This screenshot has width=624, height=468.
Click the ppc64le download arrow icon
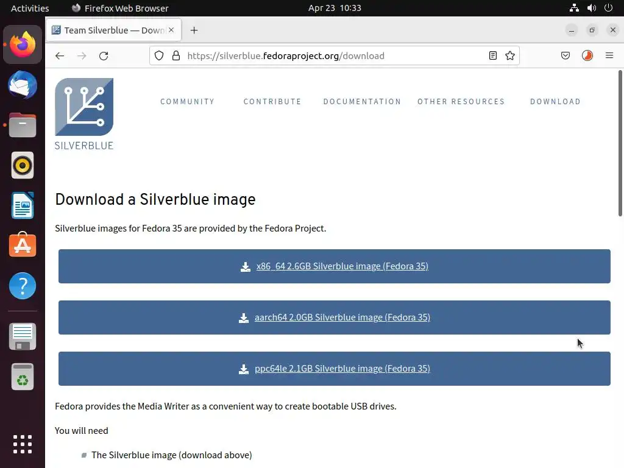point(244,369)
